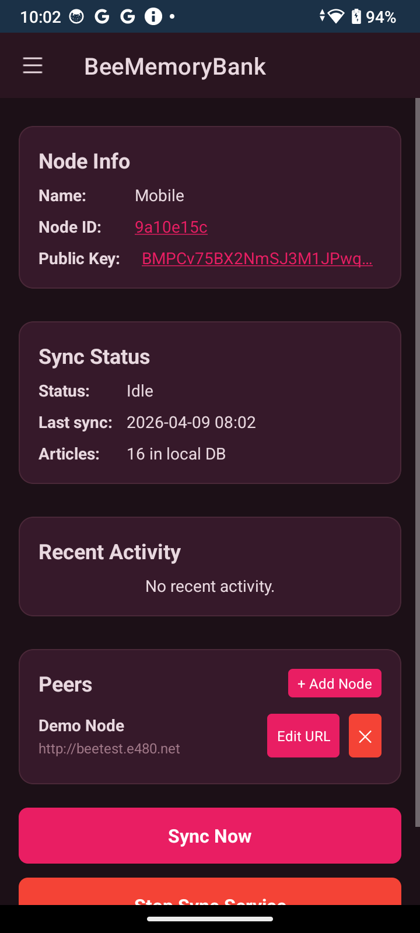Click the + Add Node button

pyautogui.click(x=335, y=683)
